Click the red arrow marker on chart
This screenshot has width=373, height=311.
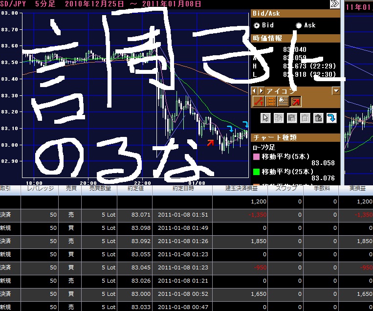[210, 142]
